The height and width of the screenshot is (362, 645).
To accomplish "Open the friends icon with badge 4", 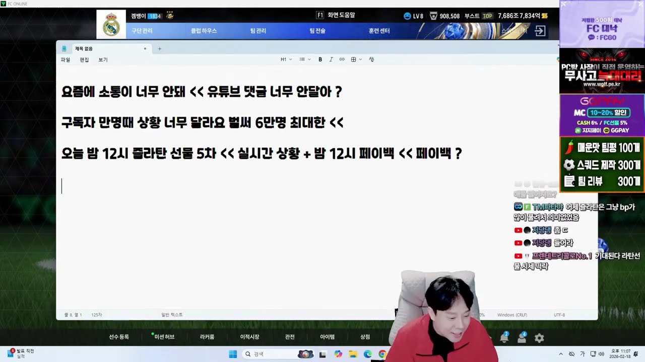I will (522, 337).
